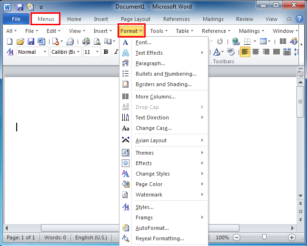Select Paragraph... from Format menu
This screenshot has height=246, width=307.
(x=150, y=63)
